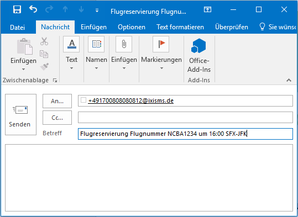Viewport: 298px width, 217px height.
Task: Click the Betreff subject field
Action: pyautogui.click(x=185, y=134)
